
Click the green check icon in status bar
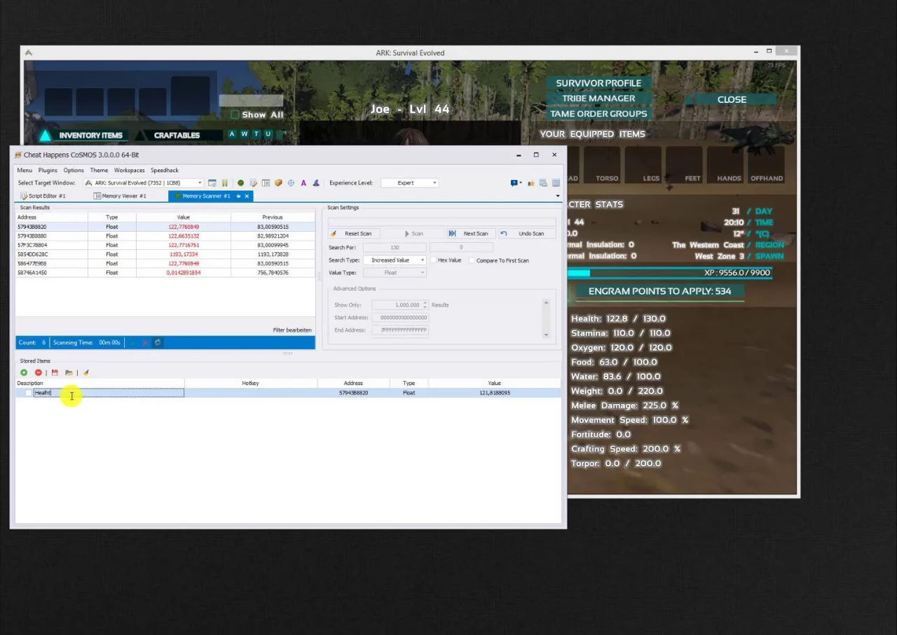pyautogui.click(x=132, y=342)
